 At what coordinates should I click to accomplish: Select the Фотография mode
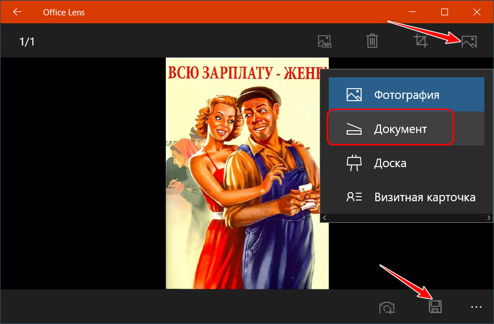pos(406,95)
